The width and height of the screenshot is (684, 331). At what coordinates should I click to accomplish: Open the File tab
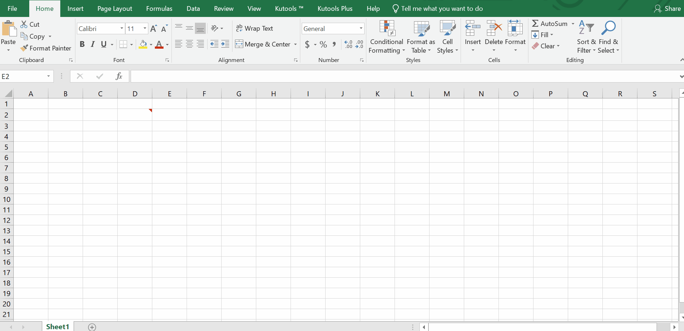(x=12, y=9)
